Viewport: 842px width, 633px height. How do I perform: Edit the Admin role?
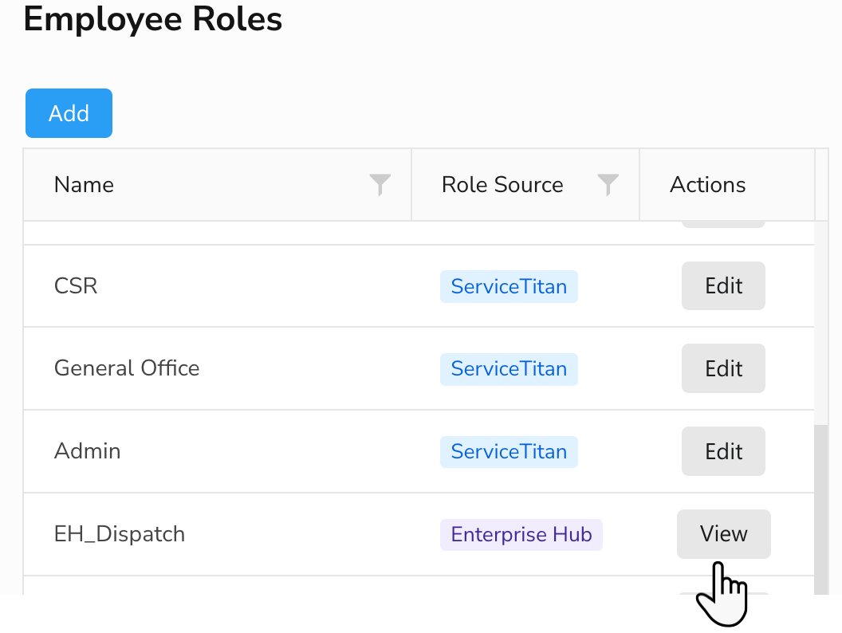722,451
